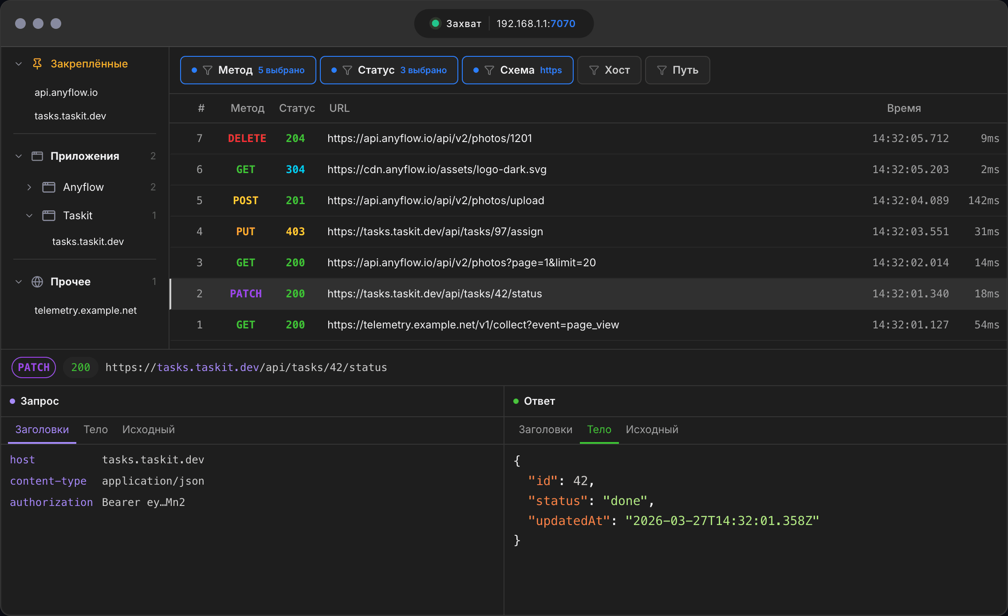Open the Хост filter

pos(609,70)
